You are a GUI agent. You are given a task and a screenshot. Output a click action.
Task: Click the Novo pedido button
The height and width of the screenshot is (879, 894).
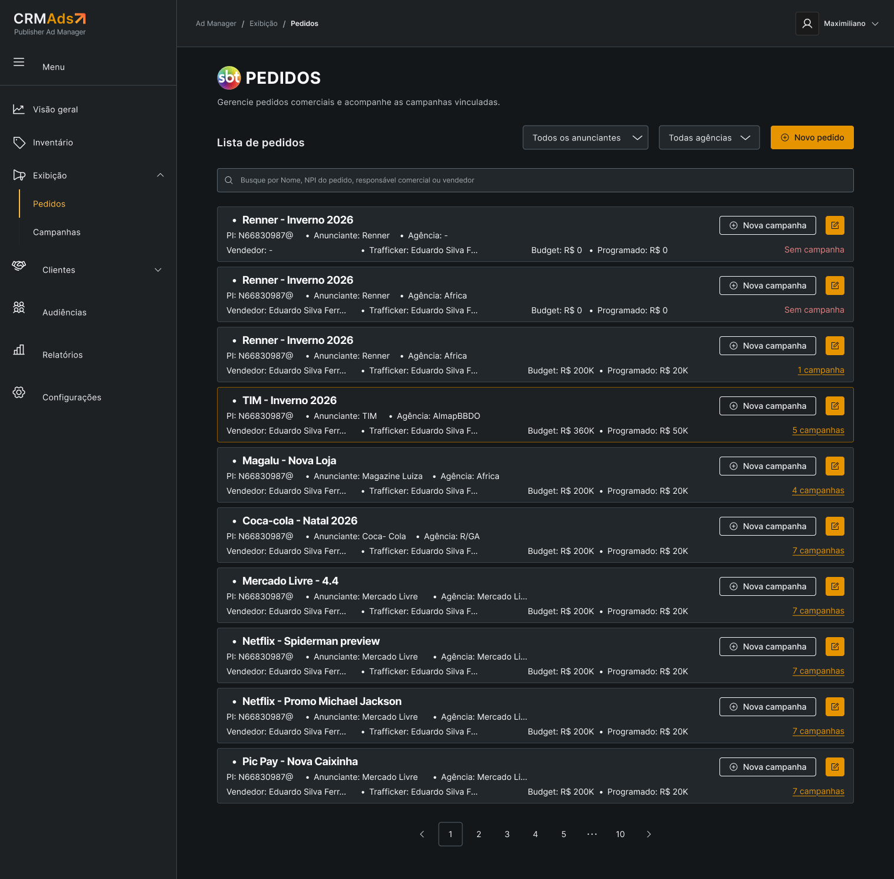point(812,137)
